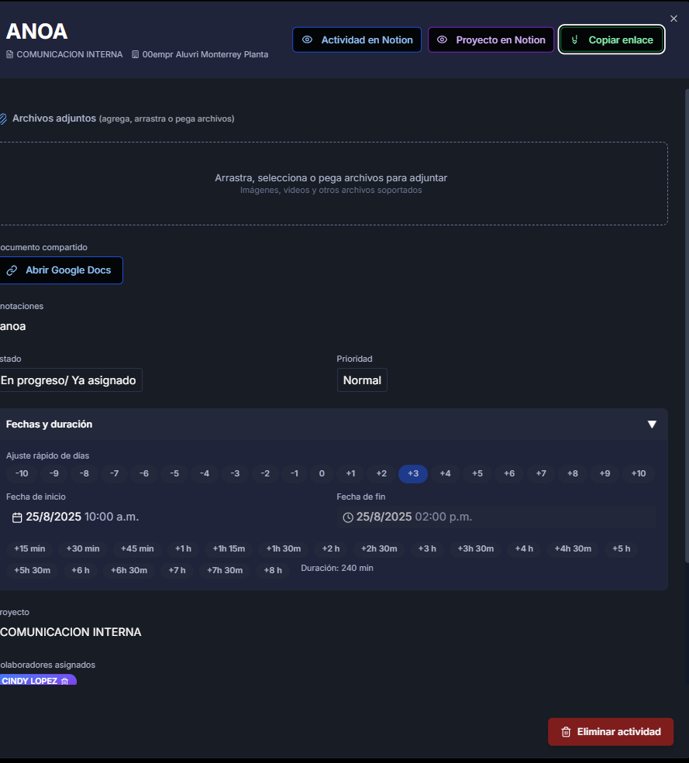Viewport: 689px width, 763px height.
Task: Click the eye icon in Proyecto en Notion
Action: [442, 40]
